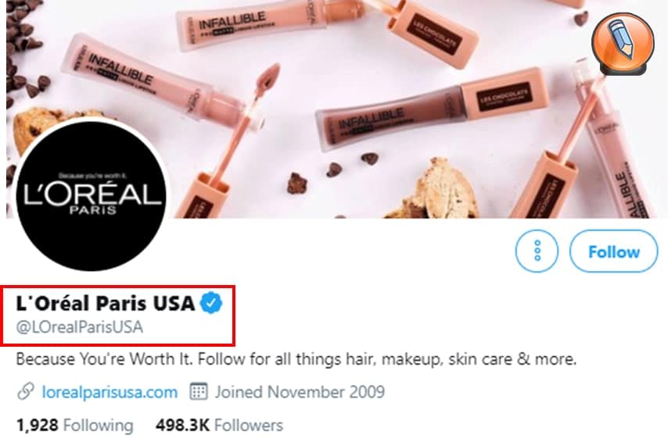Viewport: 668px width, 442px height.
Task: Click the @LOrealParisUSA handle
Action: click(79, 326)
